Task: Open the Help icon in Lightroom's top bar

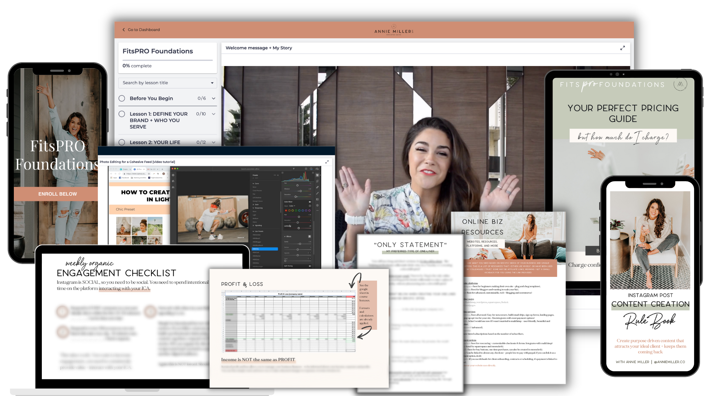Action: point(311,169)
